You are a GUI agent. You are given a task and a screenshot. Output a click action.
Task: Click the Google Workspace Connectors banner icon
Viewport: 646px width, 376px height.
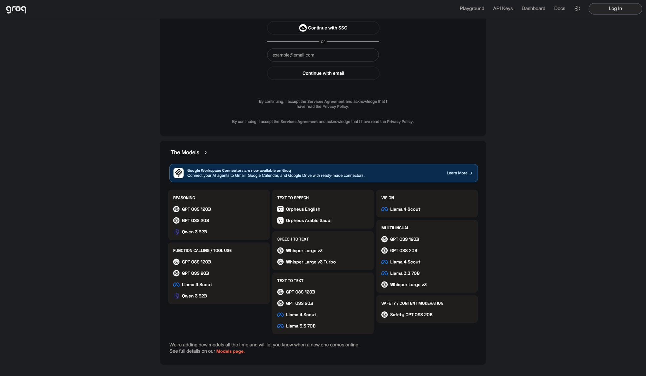(179, 173)
